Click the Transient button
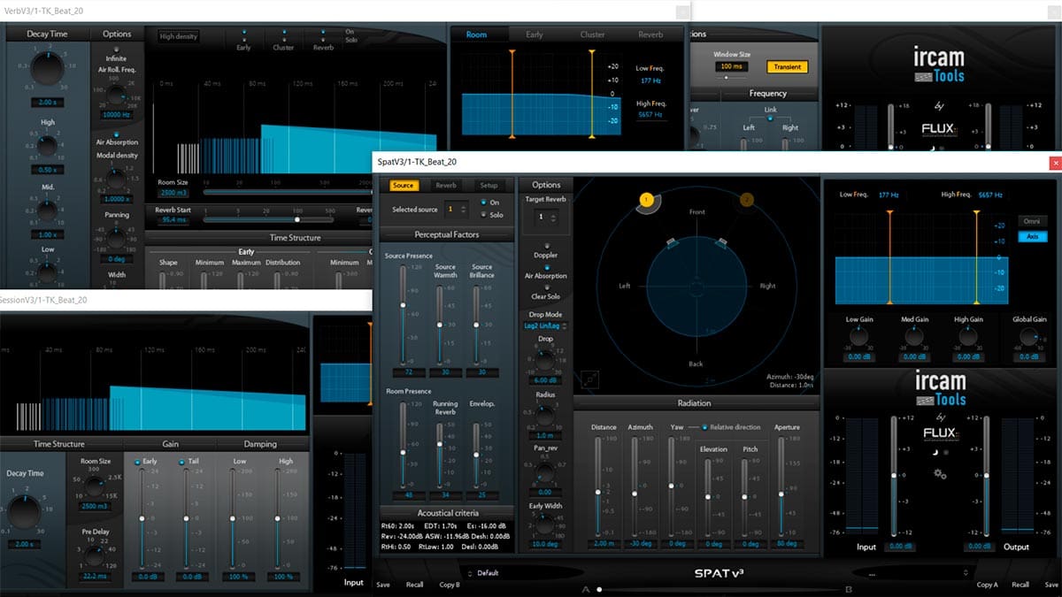The width and height of the screenshot is (1062, 597). [x=787, y=66]
